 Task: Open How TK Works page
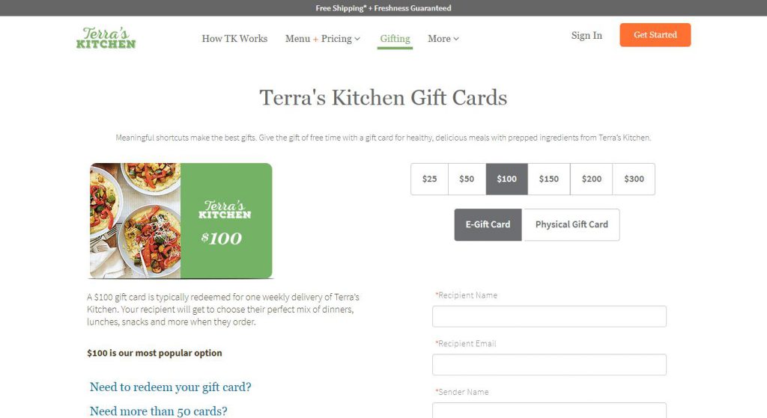click(234, 39)
